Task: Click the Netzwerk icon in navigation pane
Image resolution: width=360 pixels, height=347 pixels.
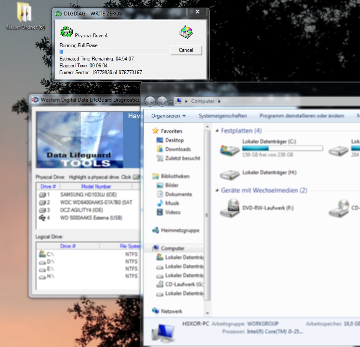Action: coord(156,311)
